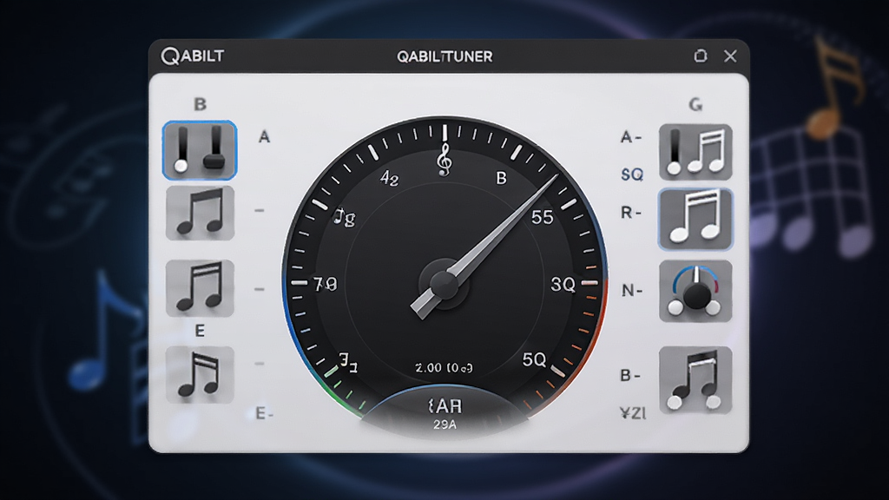Click the music note icon below E label
889x500 pixels.
[x=201, y=375]
